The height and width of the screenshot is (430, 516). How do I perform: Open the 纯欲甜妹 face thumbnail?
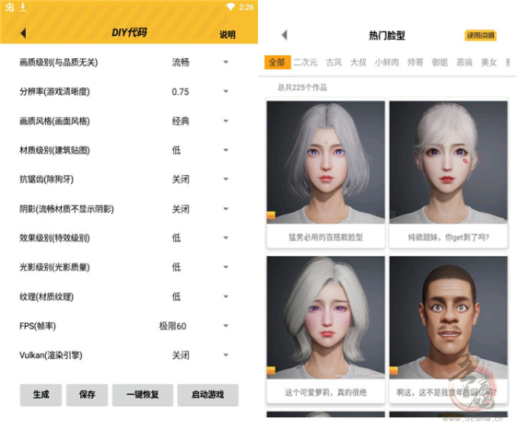click(x=448, y=162)
